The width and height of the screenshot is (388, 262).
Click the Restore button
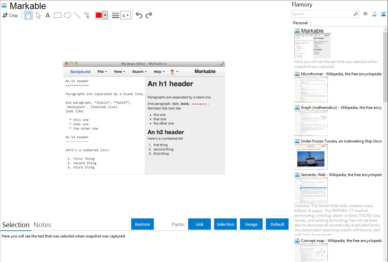pyautogui.click(x=143, y=224)
